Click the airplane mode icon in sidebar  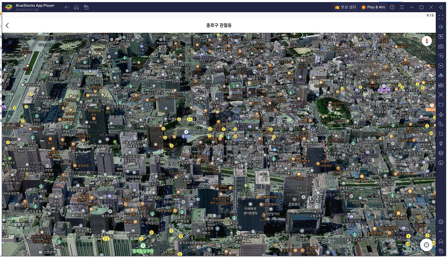[441, 114]
